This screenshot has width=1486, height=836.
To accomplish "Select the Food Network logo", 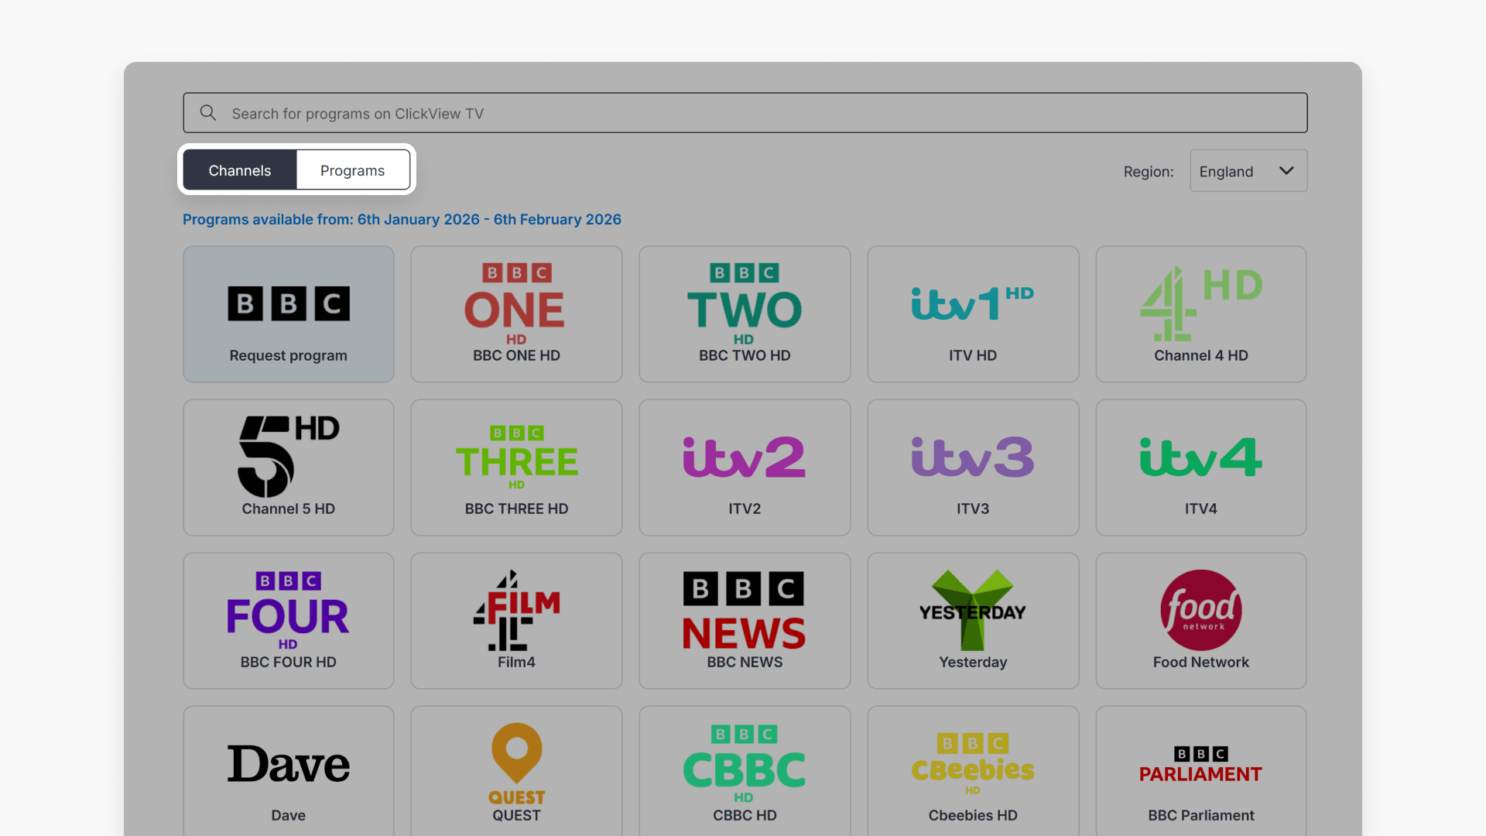I will tap(1200, 610).
